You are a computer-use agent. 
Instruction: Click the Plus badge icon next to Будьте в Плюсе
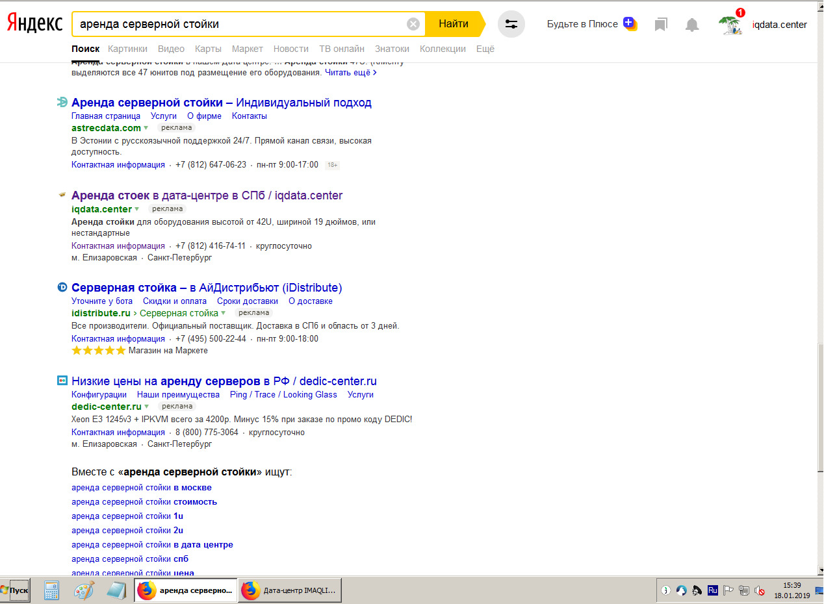click(630, 23)
